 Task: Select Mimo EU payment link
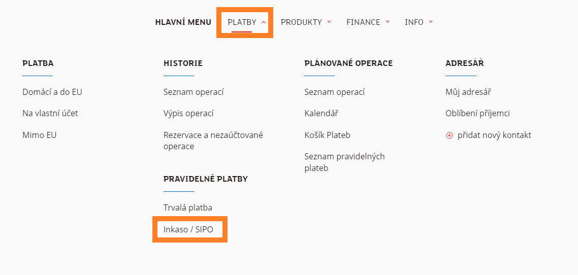pos(40,135)
